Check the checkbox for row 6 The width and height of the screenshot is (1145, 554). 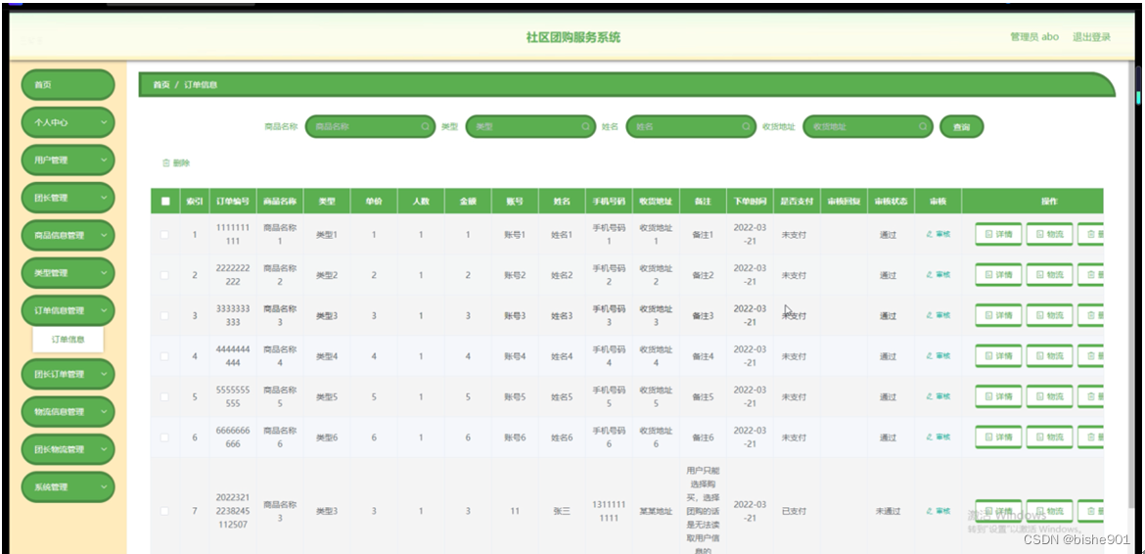pos(164,438)
